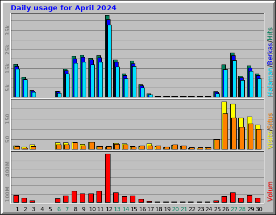Viewport: 276px width, 215px height.
Task: Select day label '25'
Action: coord(217,209)
